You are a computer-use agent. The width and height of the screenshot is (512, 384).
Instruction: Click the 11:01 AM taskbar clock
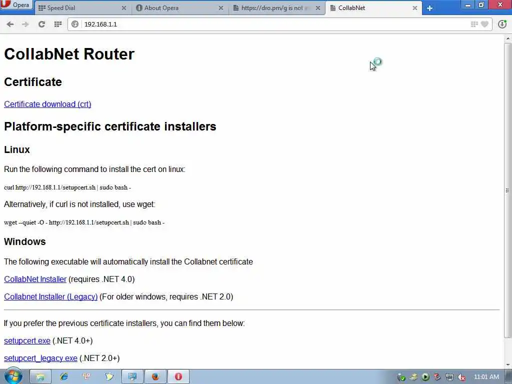(x=486, y=377)
